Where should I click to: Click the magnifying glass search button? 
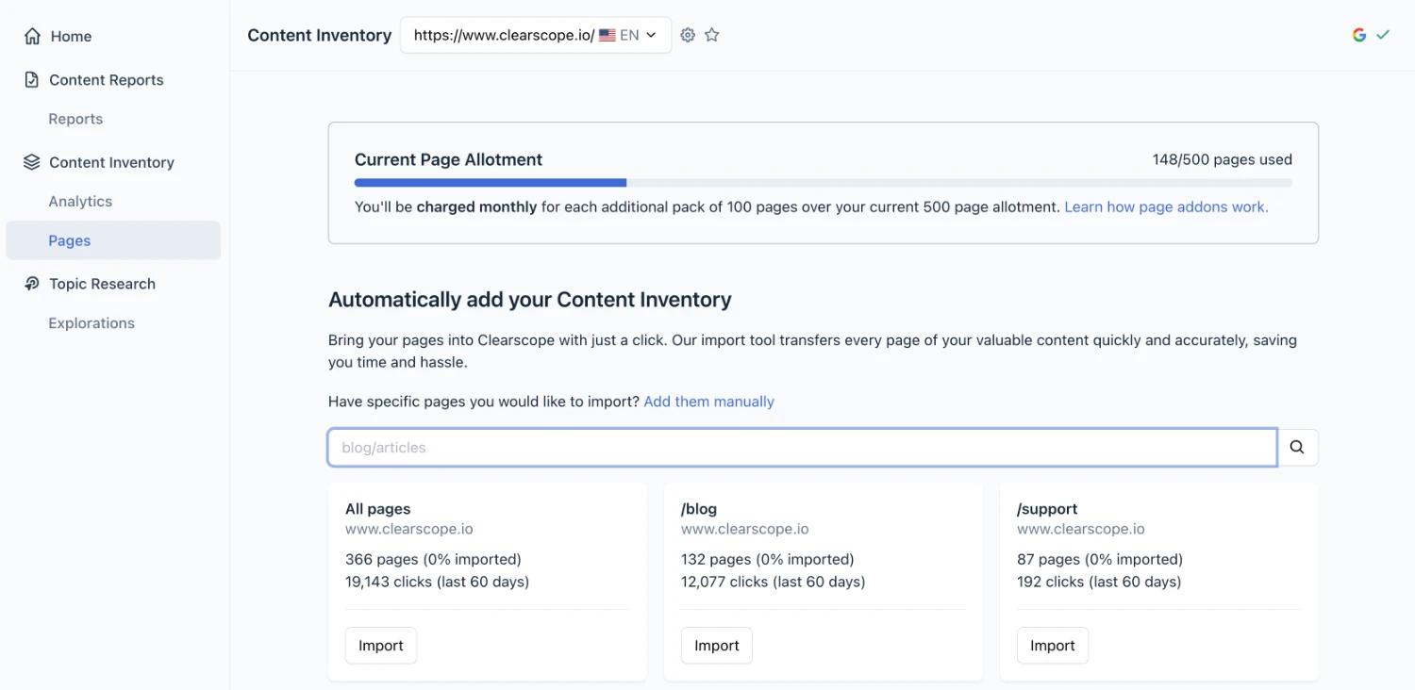coord(1297,448)
